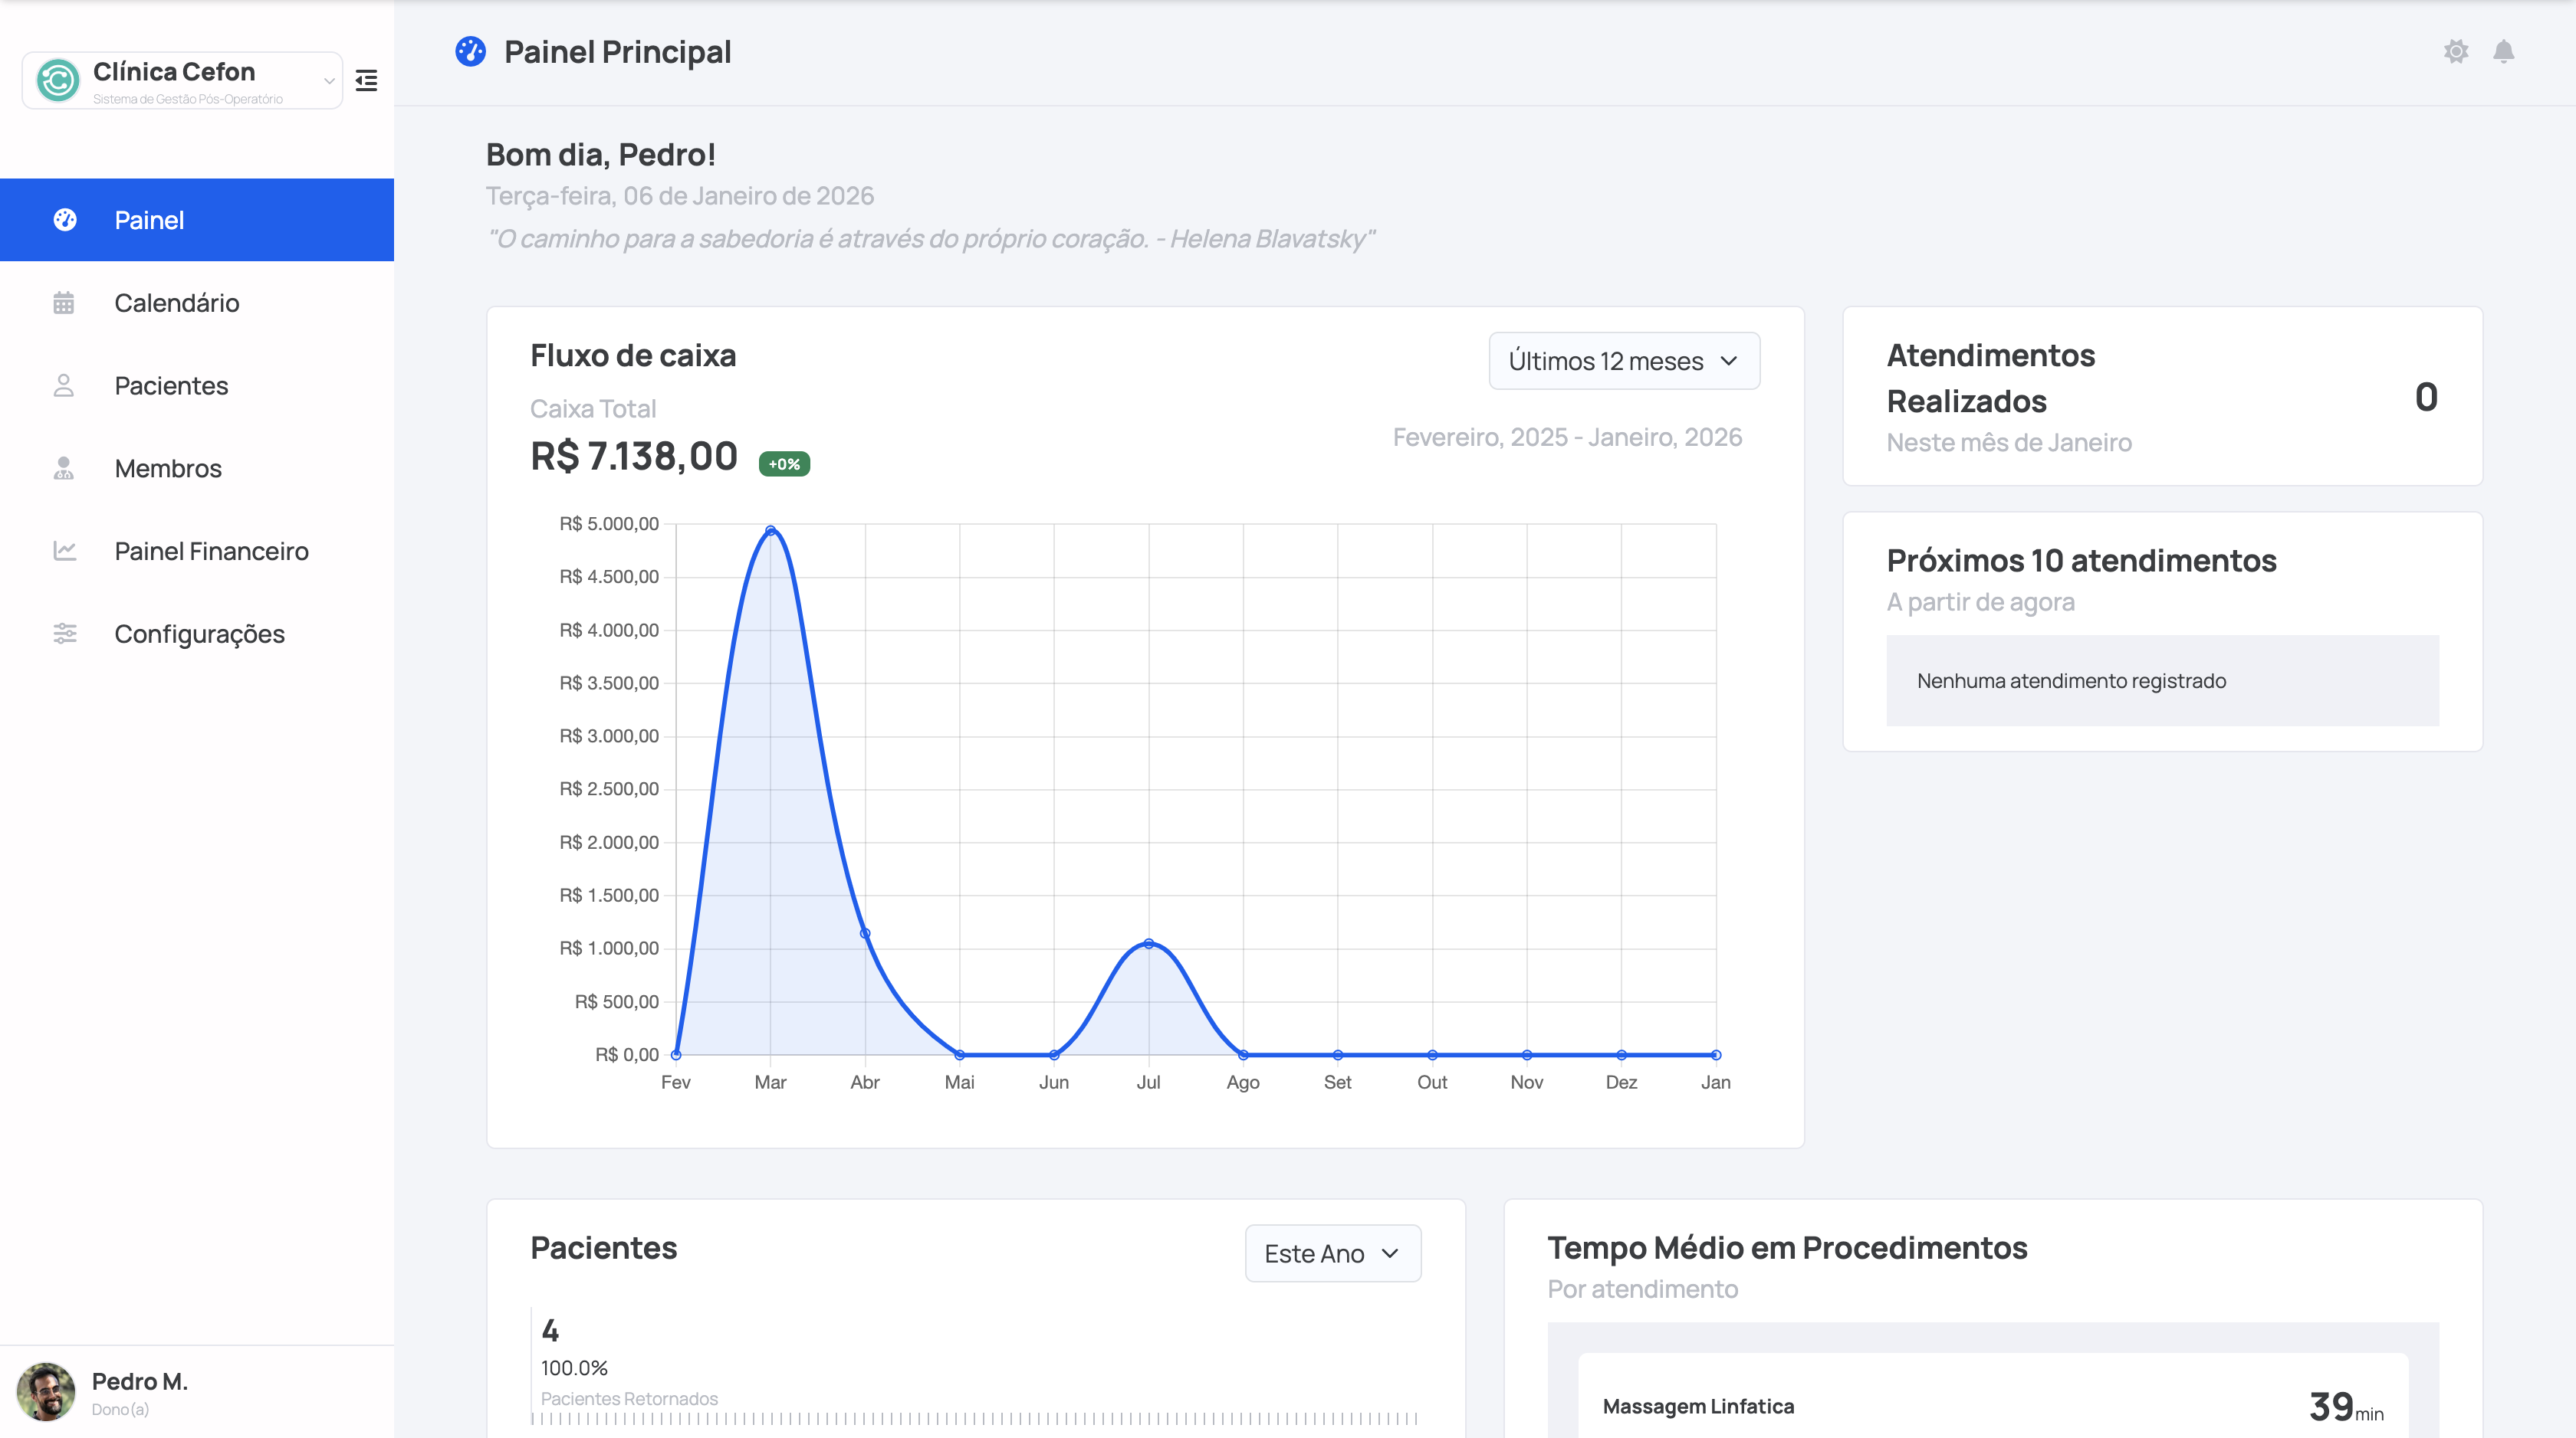Click the Painel Principal gauge icon
Screen dimensions: 2576x1438
[470, 51]
